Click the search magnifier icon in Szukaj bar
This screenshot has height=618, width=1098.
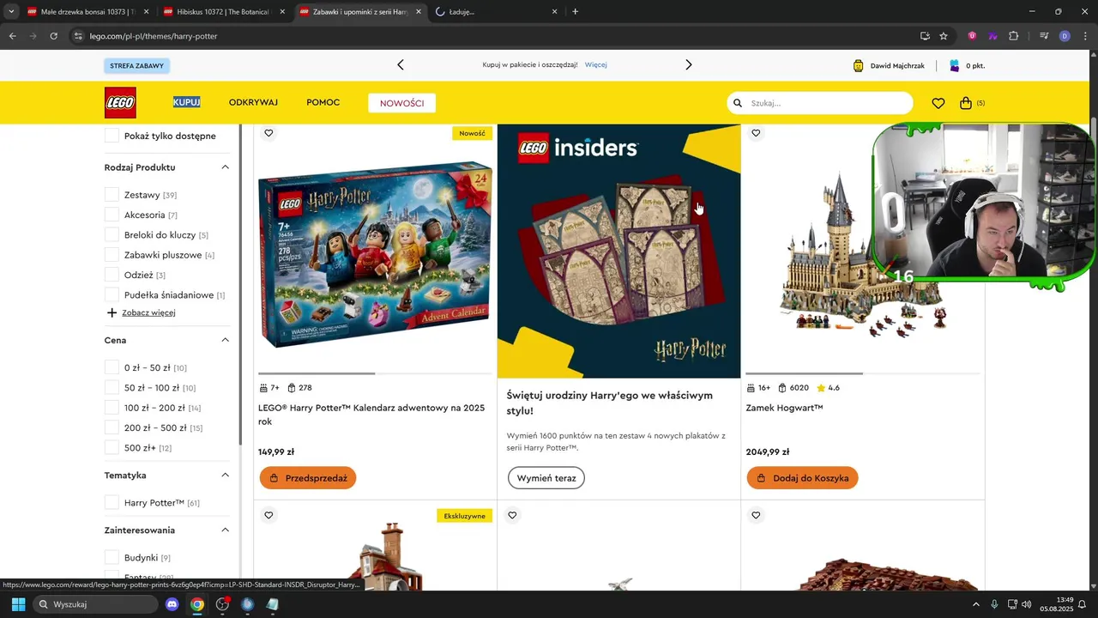(x=737, y=103)
